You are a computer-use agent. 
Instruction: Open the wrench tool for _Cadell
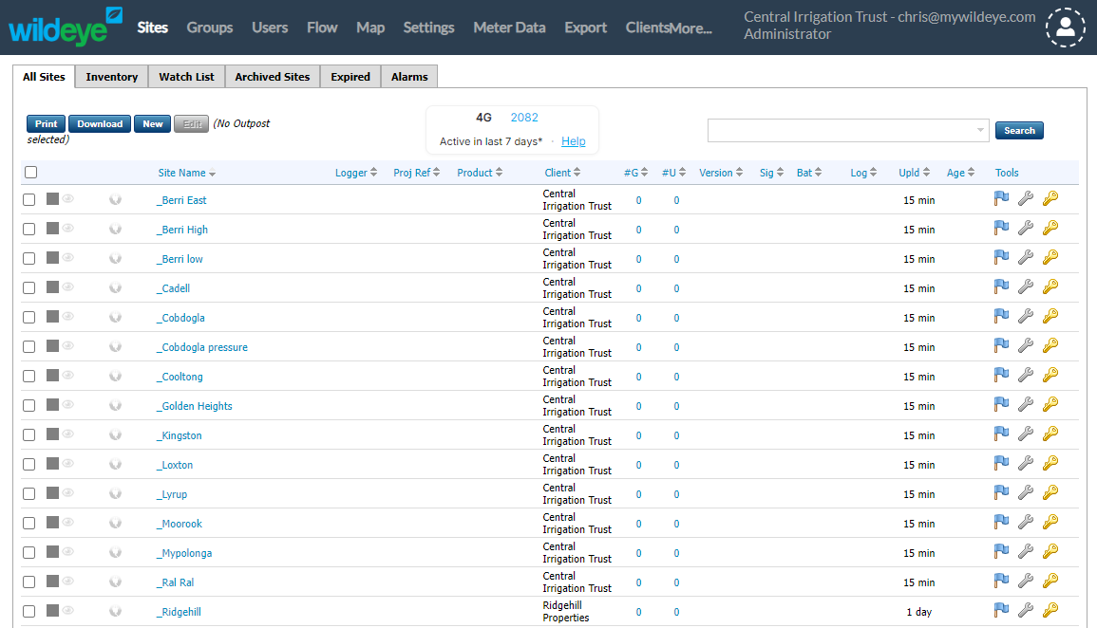tap(1025, 286)
